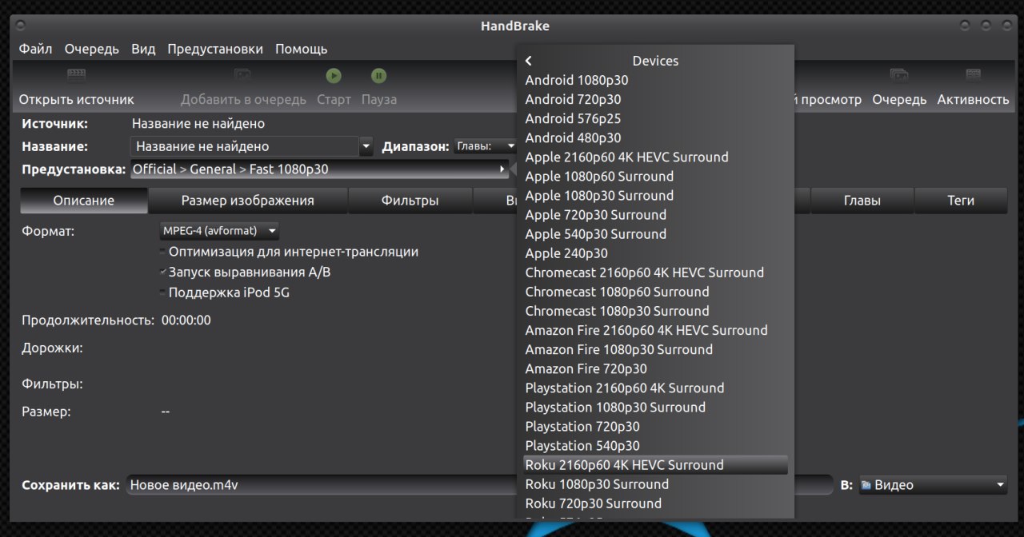
Task: Select Playstation 2160p60 4K Surround preset
Action: (655, 388)
